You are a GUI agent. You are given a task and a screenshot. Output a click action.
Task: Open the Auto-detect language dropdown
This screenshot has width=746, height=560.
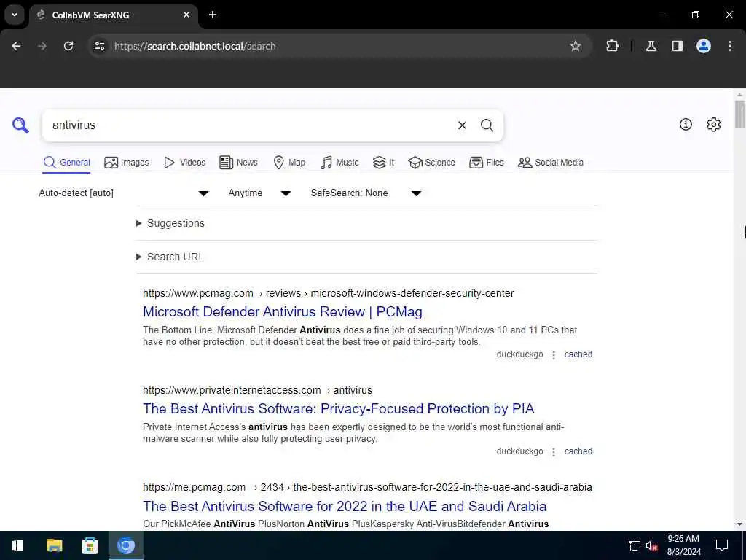124,192
